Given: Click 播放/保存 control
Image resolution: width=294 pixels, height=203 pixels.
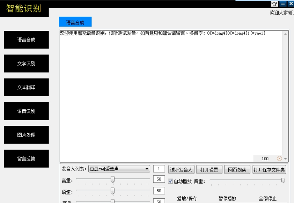Looking at the screenshot, I should tap(187, 198).
